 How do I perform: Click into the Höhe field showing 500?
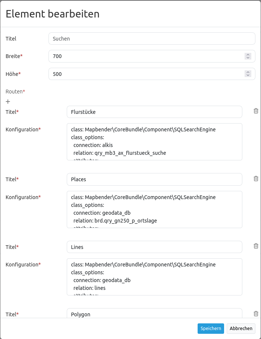(x=145, y=74)
